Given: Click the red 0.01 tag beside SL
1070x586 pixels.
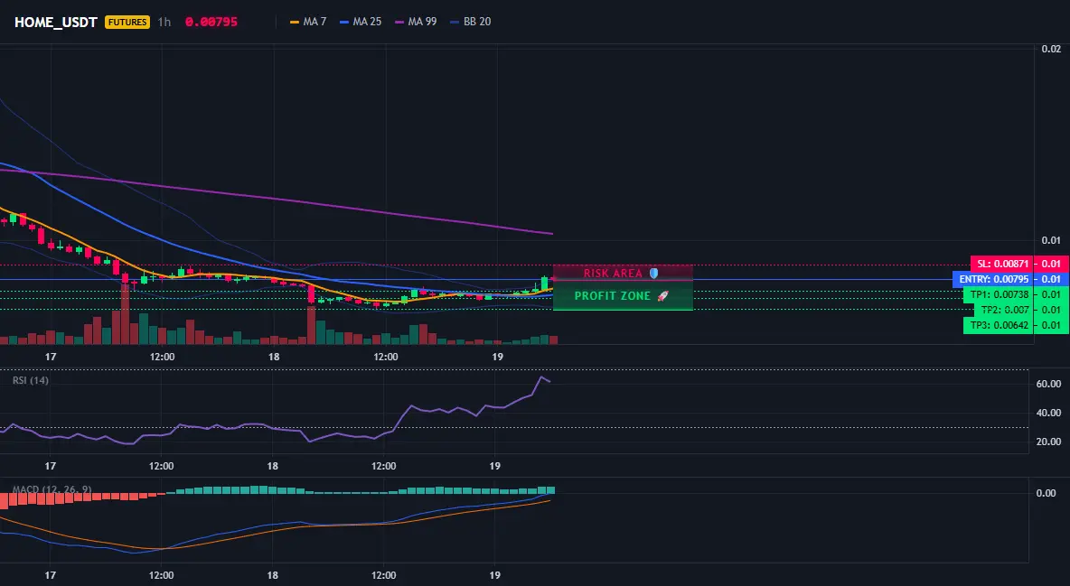Looking at the screenshot, I should pyautogui.click(x=1052, y=264).
